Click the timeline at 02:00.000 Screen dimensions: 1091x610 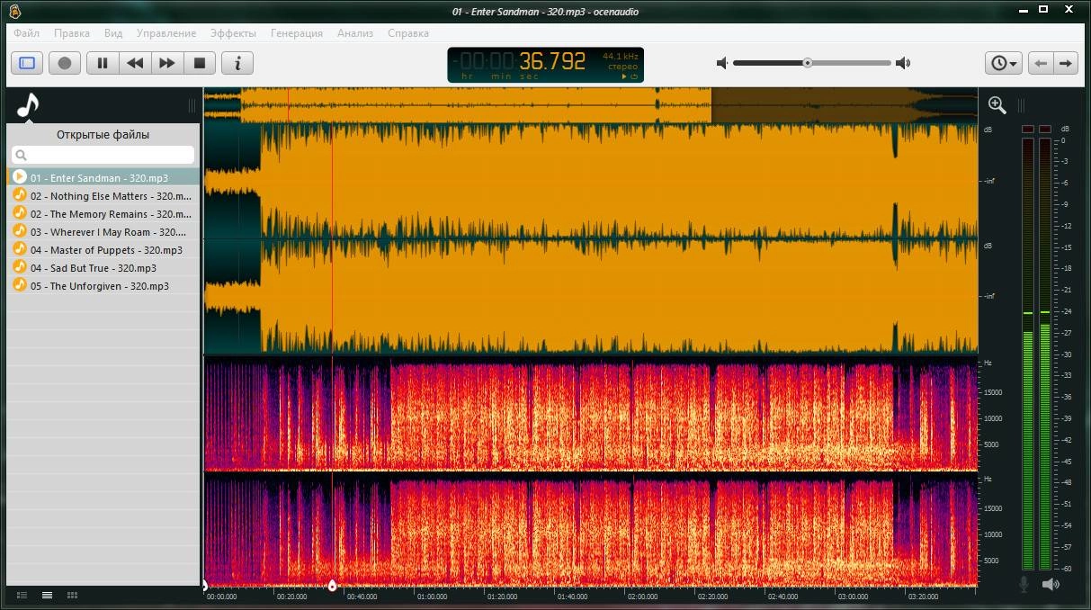[642, 596]
